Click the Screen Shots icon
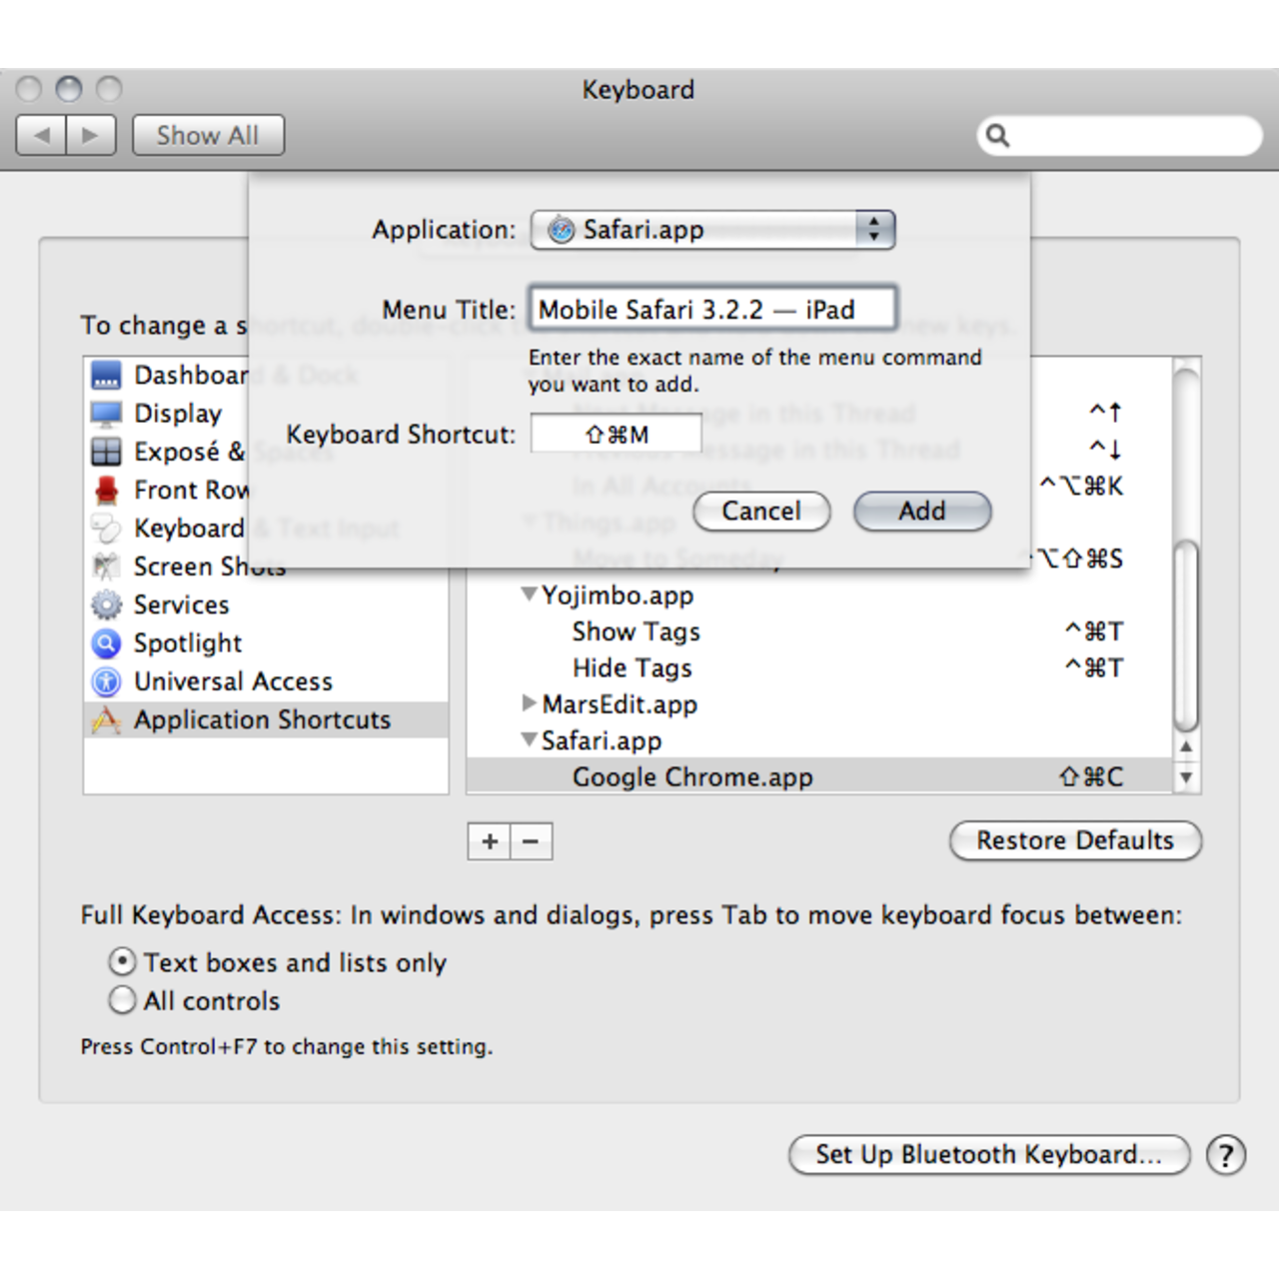Viewport: 1279px width, 1279px height. point(106,567)
